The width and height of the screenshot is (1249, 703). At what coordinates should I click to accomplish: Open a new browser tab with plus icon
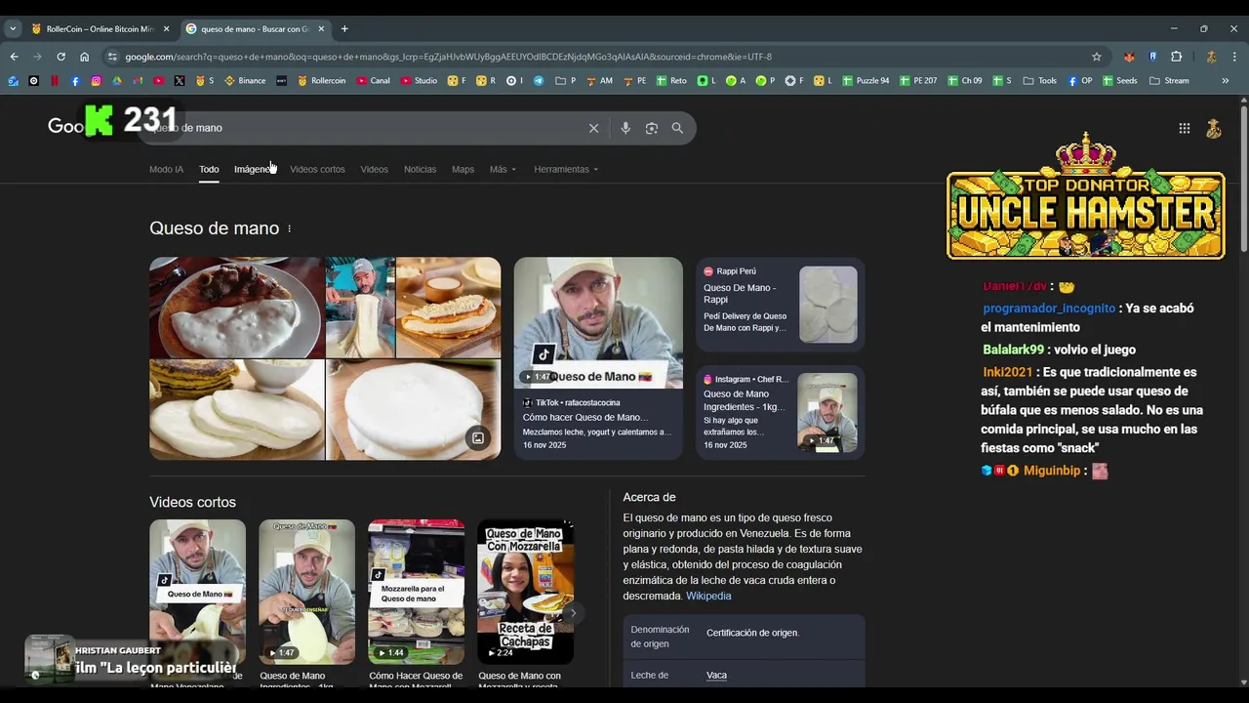[x=344, y=28]
